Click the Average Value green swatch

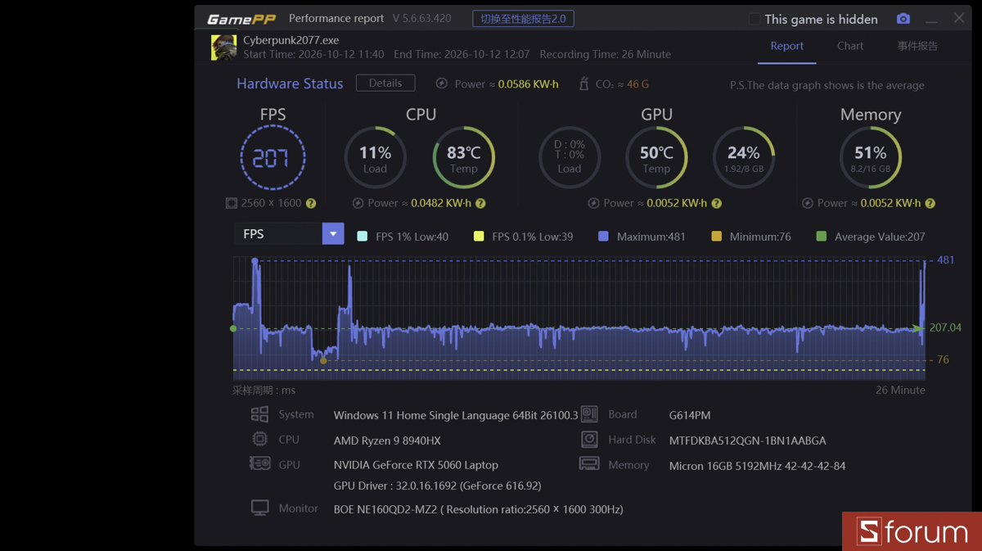click(x=822, y=237)
